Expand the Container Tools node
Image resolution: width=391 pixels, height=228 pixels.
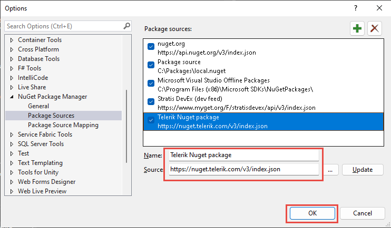(x=12, y=40)
